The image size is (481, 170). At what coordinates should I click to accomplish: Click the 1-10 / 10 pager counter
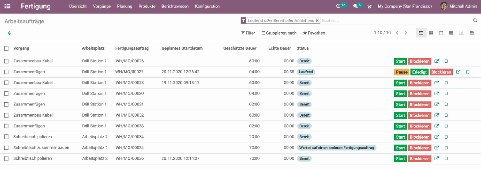click(382, 33)
